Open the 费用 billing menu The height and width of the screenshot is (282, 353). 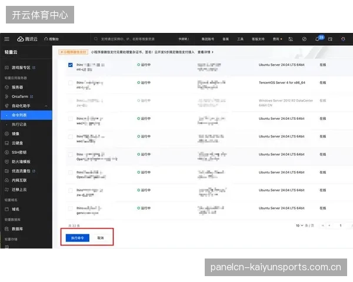(277, 39)
